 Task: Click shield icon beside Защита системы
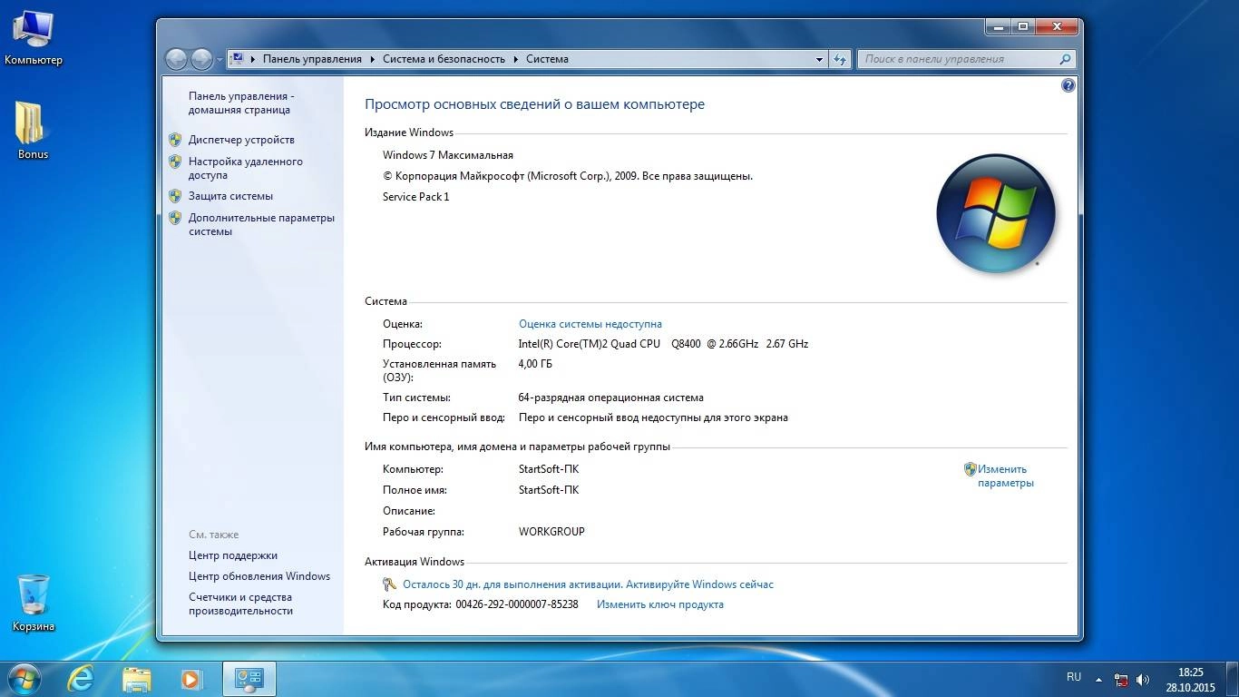[x=175, y=196]
